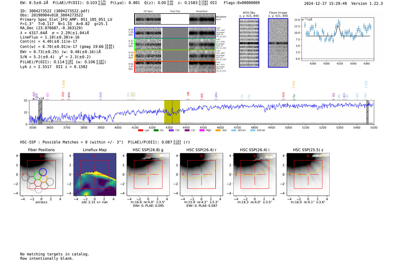This screenshot has width=403, height=274.
Task: Click the Weighted Sum 2D spectrum row
Action: tap(175, 19)
